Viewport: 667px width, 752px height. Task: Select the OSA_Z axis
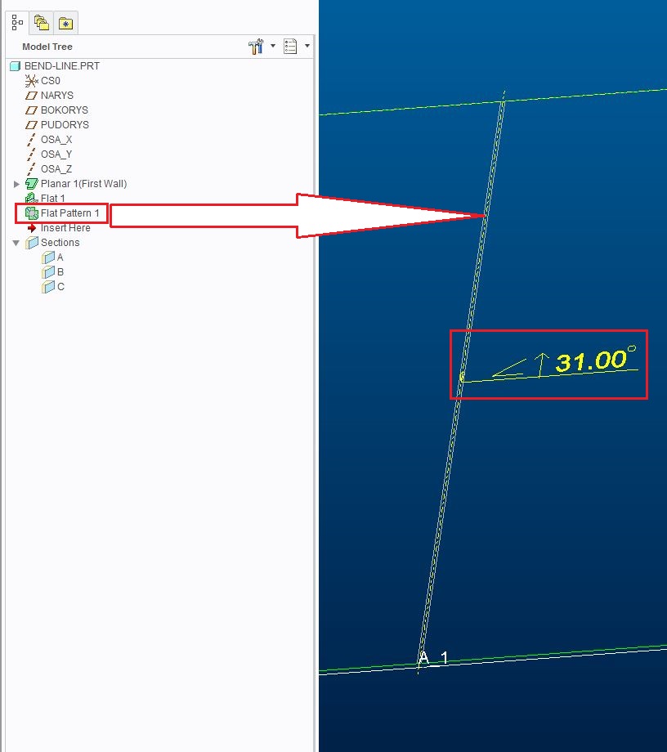pos(56,168)
